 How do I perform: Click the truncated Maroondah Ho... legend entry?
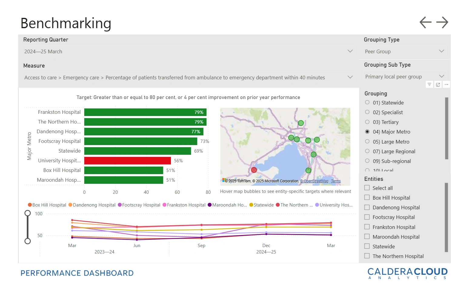pyautogui.click(x=227, y=205)
